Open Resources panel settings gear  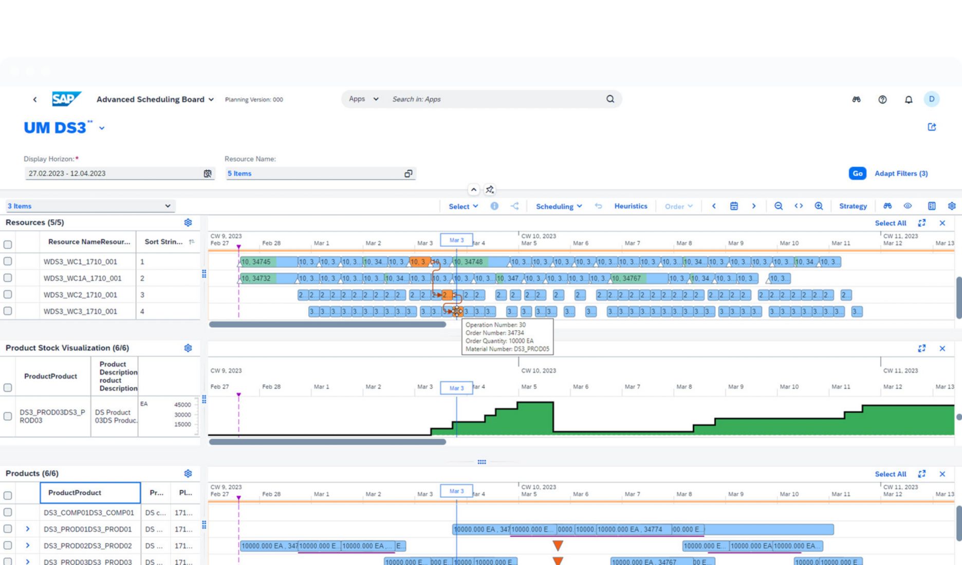point(188,222)
